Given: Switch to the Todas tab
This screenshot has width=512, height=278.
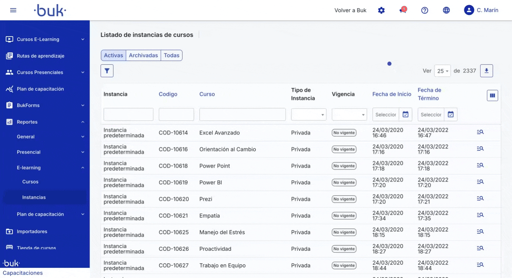Looking at the screenshot, I should click(172, 55).
